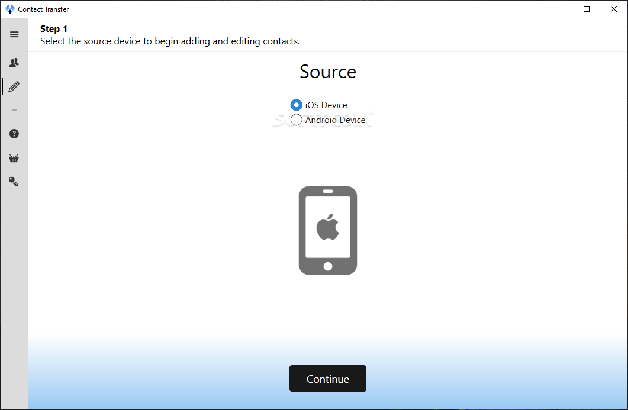Click the iPhone device illustration

click(328, 231)
